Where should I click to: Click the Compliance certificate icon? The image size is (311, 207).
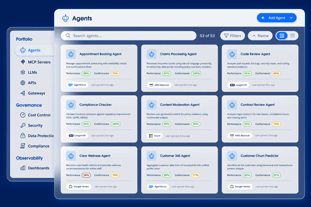23,146
